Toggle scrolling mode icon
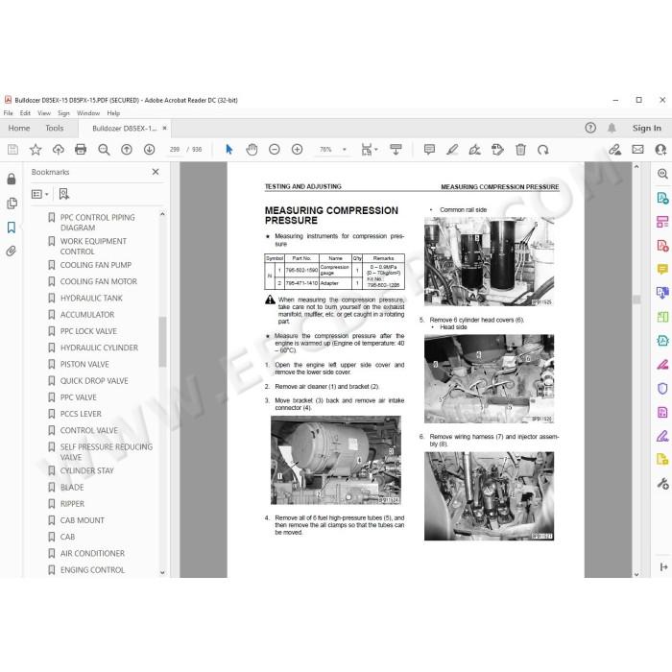Viewport: 672px width, 672px height. [x=396, y=149]
